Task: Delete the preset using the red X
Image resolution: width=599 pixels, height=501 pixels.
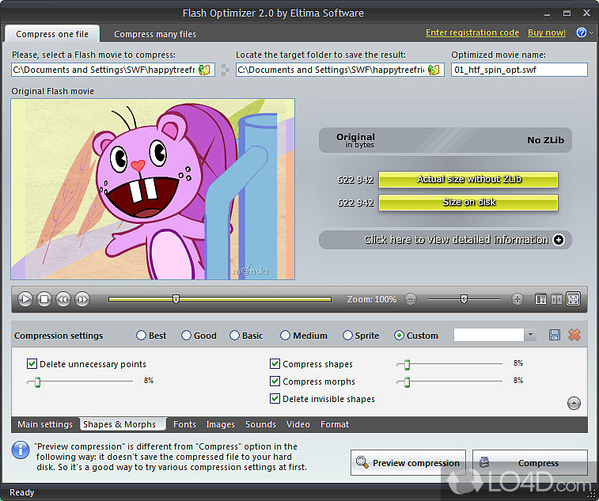Action: [574, 336]
